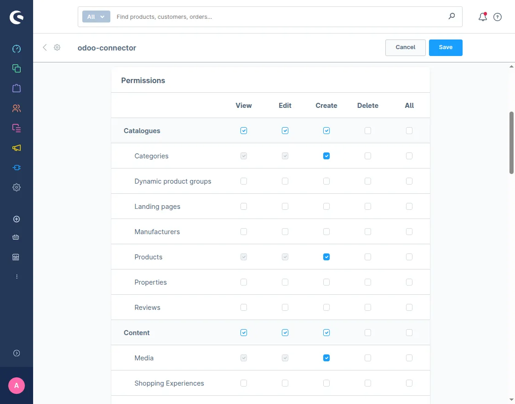The width and height of the screenshot is (515, 404).
Task: Click the small settings gear beside the title
Action: tap(57, 48)
